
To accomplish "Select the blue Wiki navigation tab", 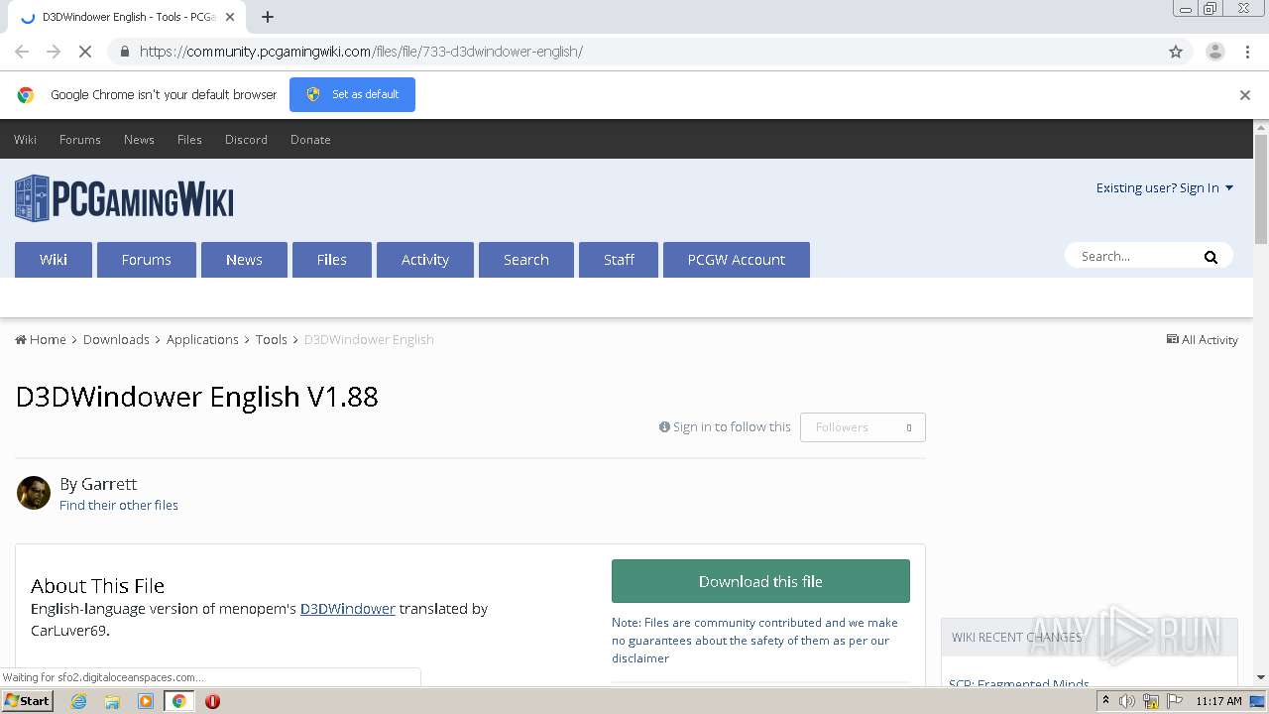I will click(54, 260).
